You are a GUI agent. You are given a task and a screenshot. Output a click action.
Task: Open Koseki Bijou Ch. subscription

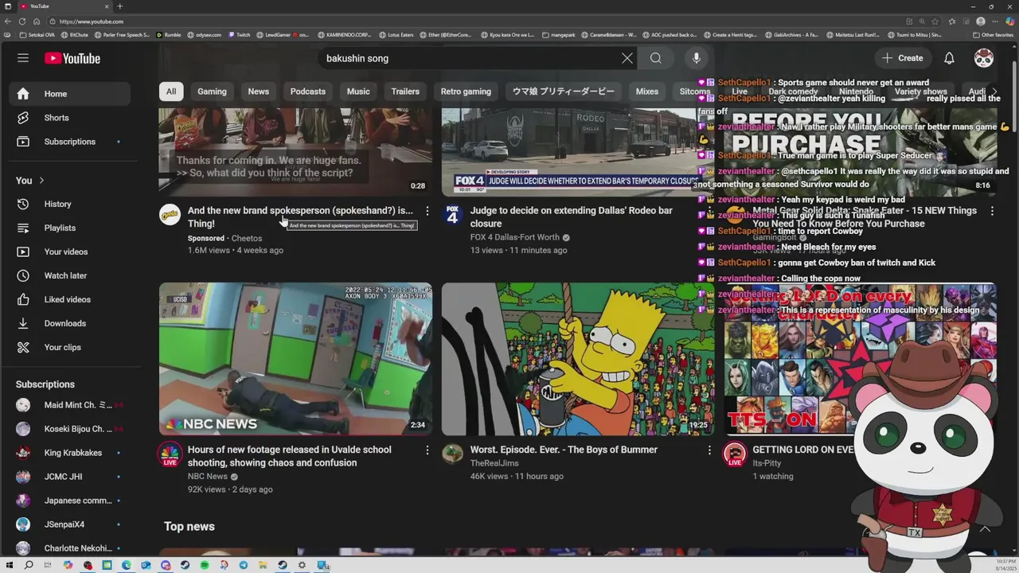(70, 429)
